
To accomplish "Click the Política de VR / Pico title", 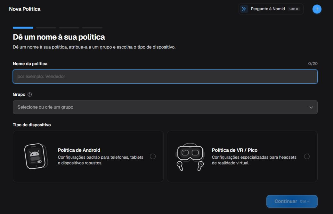I will tap(234, 150).
